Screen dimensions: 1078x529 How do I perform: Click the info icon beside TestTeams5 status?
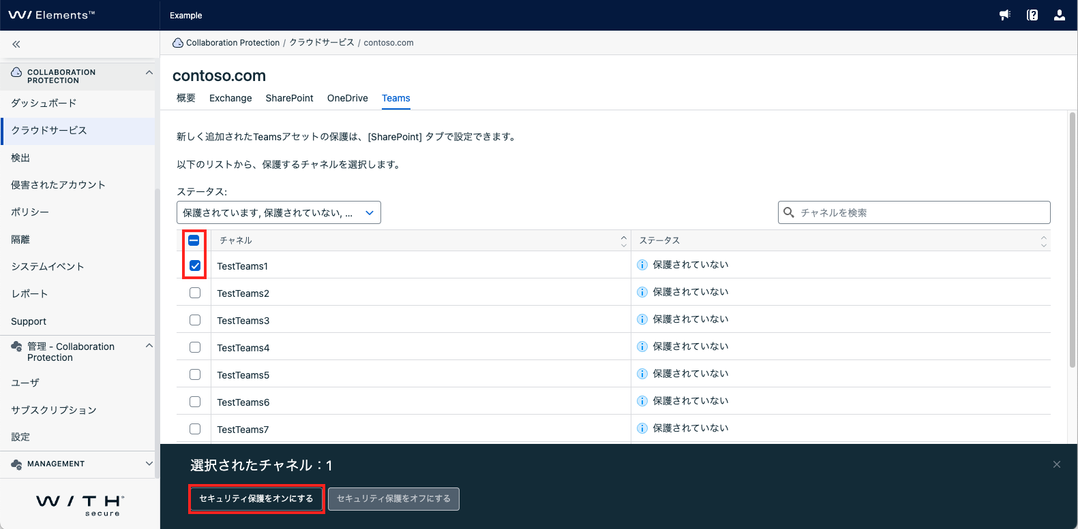tap(642, 374)
